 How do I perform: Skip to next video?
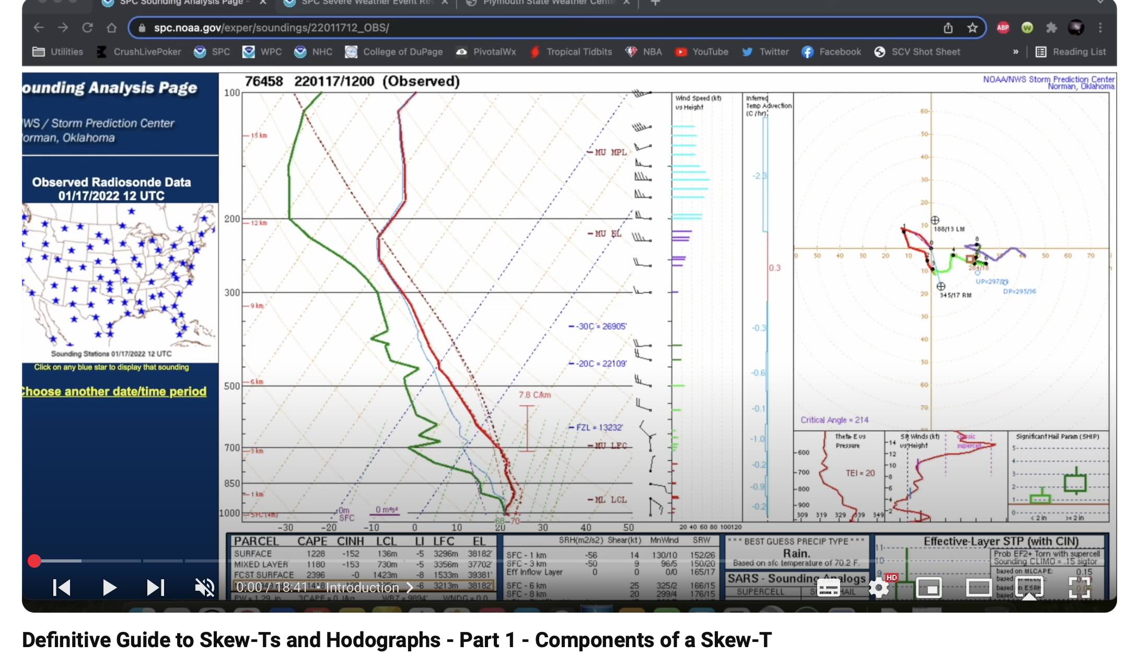tap(155, 588)
